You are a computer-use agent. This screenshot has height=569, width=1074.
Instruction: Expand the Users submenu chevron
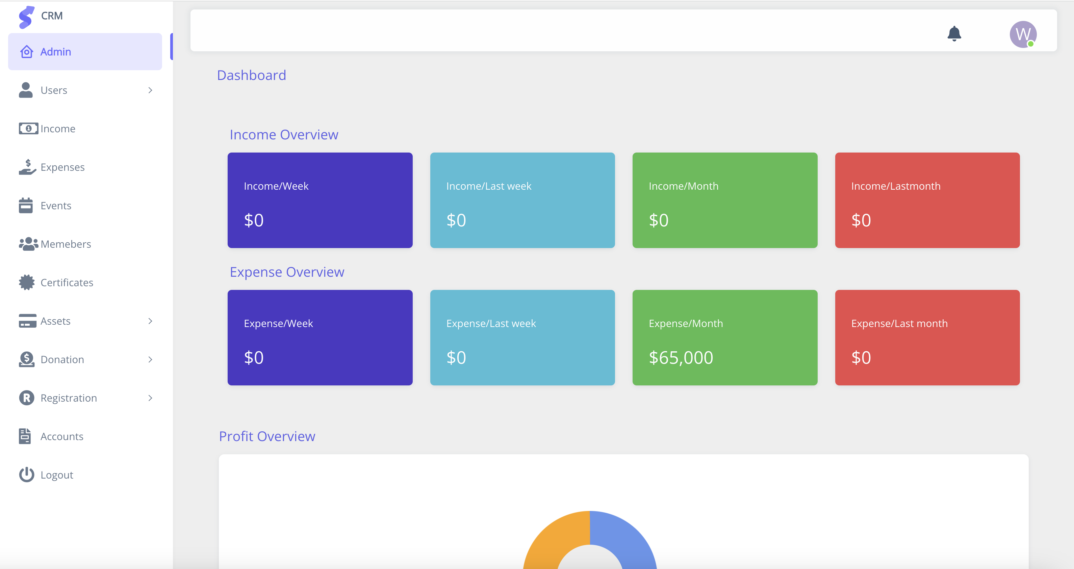click(x=150, y=90)
